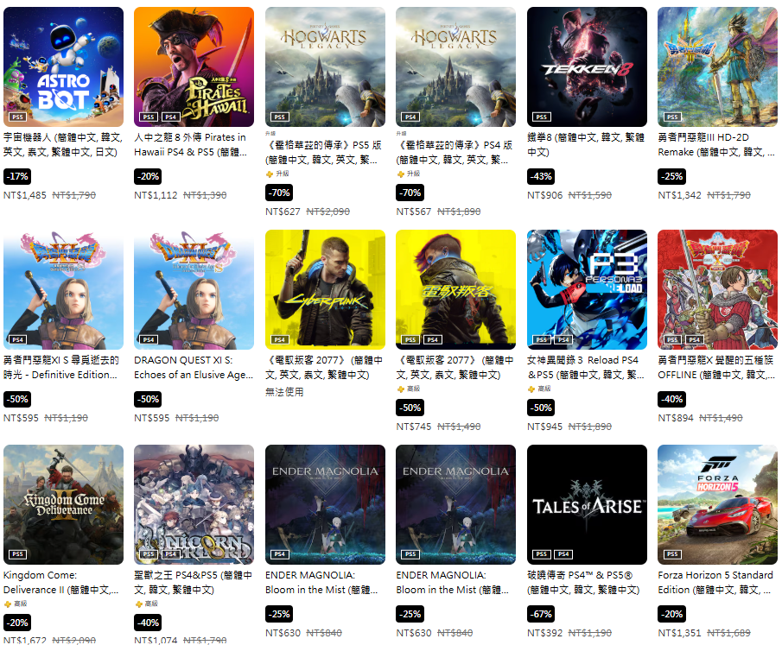Viewport: 782px width, 645px height.
Task: Open the Dragon Quest X Offline cover image
Action: pyautogui.click(x=718, y=289)
